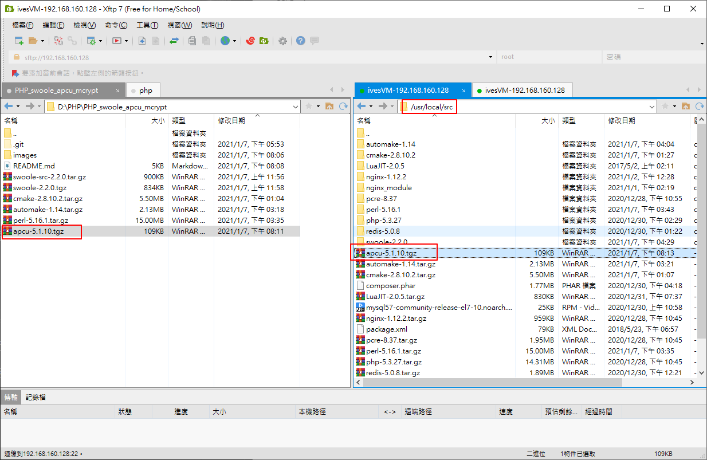707x460 pixels.
Task: Select the 傳輸 tab
Action: (11, 397)
